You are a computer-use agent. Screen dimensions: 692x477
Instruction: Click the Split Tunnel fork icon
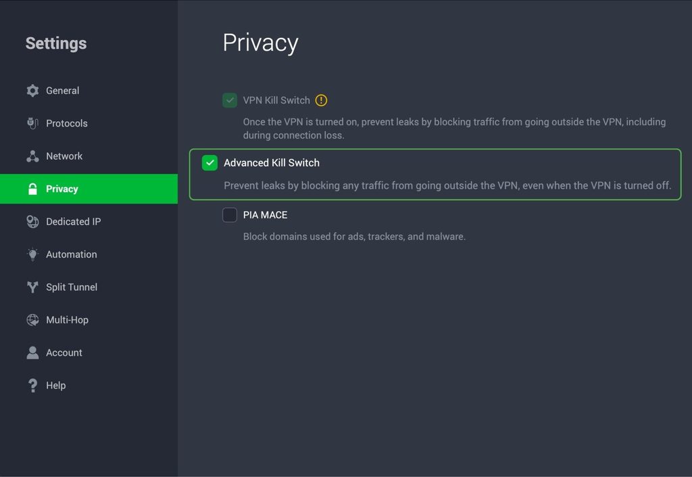click(32, 287)
